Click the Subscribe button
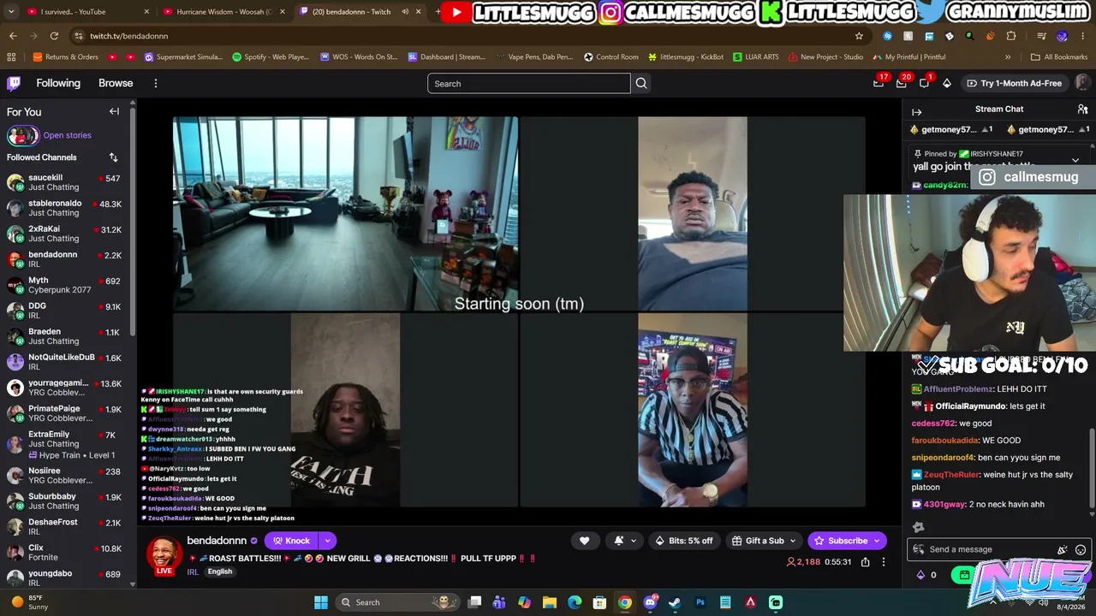 pyautogui.click(x=841, y=541)
